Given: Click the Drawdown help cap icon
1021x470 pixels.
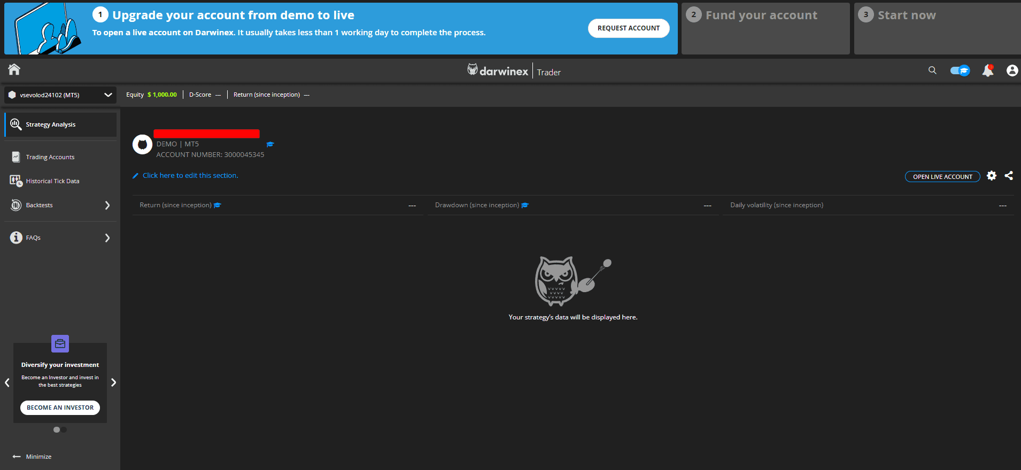Looking at the screenshot, I should click(525, 205).
